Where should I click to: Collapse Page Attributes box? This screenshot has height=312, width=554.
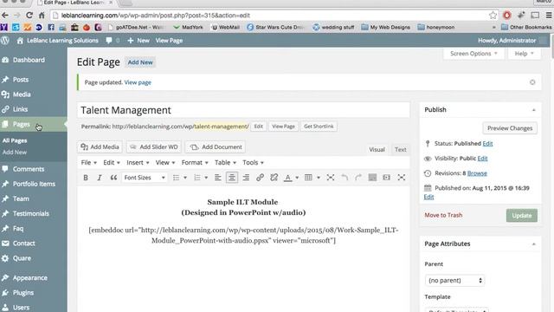534,244
